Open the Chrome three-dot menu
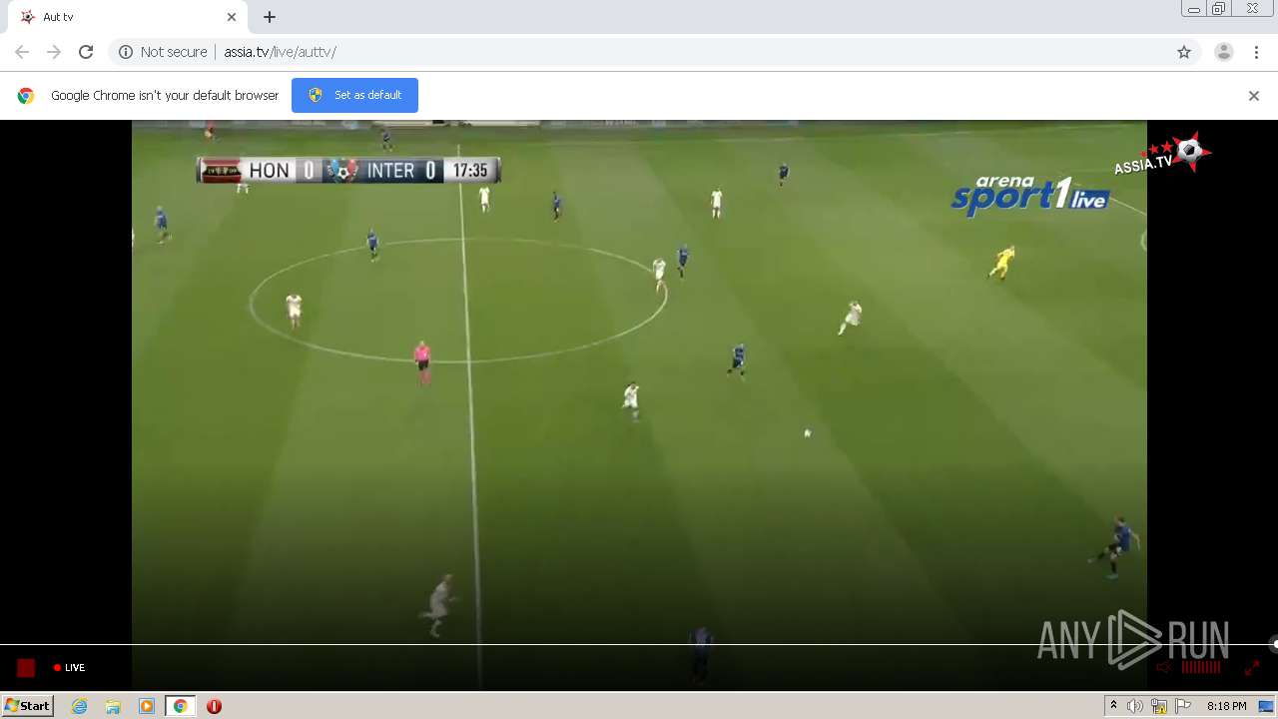 pyautogui.click(x=1256, y=52)
